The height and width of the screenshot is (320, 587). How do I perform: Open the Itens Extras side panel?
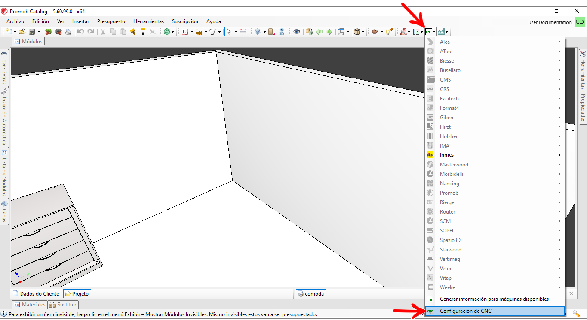pyautogui.click(x=4, y=69)
